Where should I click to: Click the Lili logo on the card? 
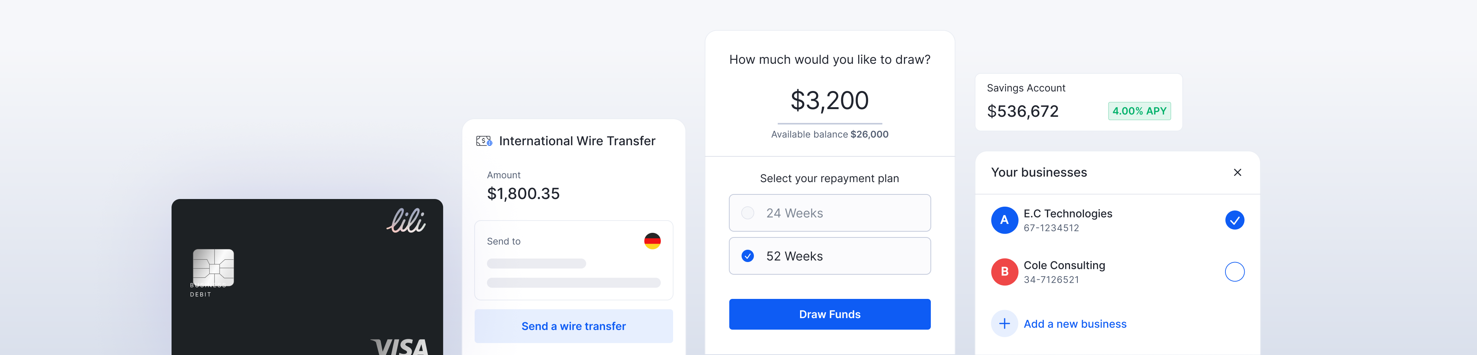pyautogui.click(x=406, y=221)
